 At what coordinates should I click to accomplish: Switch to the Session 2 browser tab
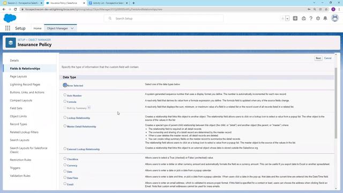(x=21, y=3)
